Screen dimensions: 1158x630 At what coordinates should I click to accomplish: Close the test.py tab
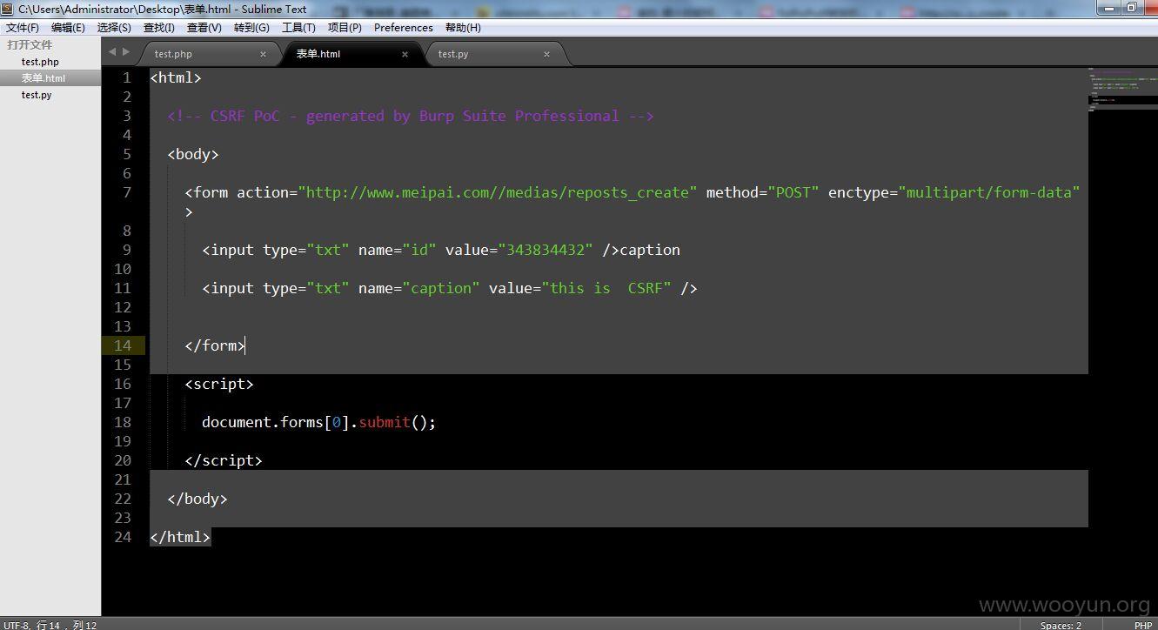tap(546, 54)
